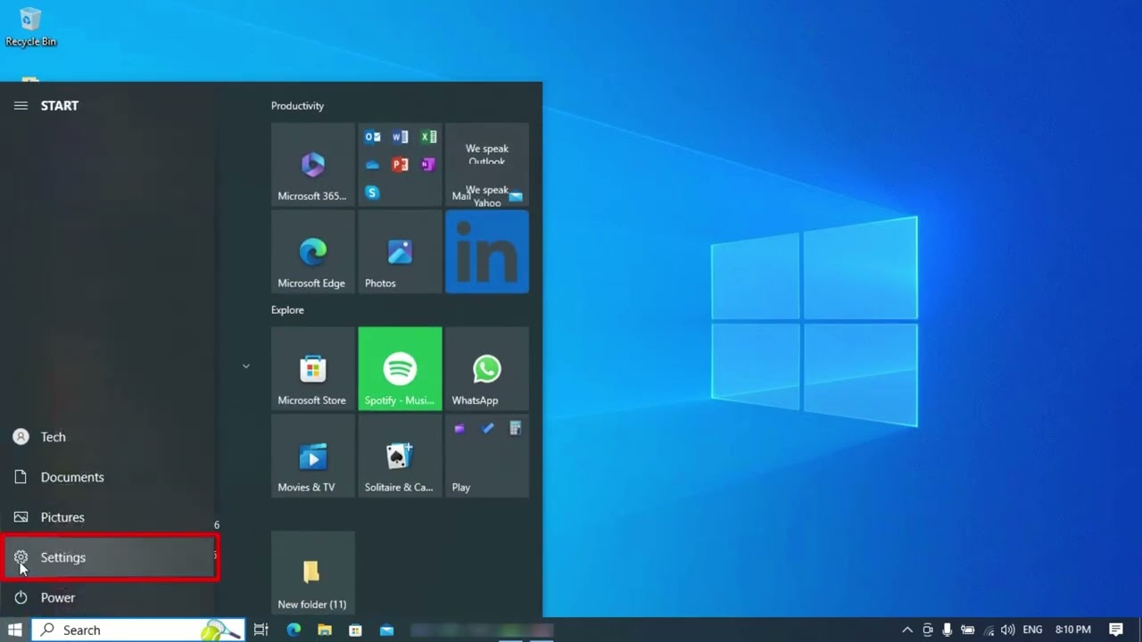This screenshot has height=642, width=1142.
Task: Open the New folder (11) tile
Action: pyautogui.click(x=312, y=573)
